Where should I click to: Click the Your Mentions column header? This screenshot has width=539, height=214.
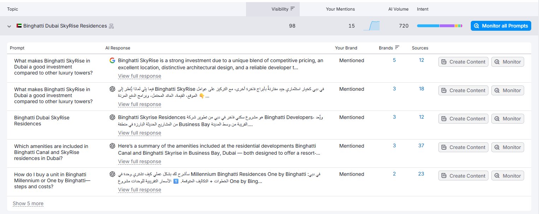click(340, 9)
